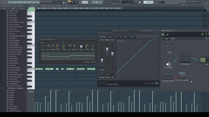Toggle the green activity light in Patcher header
The height and width of the screenshot is (117, 209).
coord(202,34)
